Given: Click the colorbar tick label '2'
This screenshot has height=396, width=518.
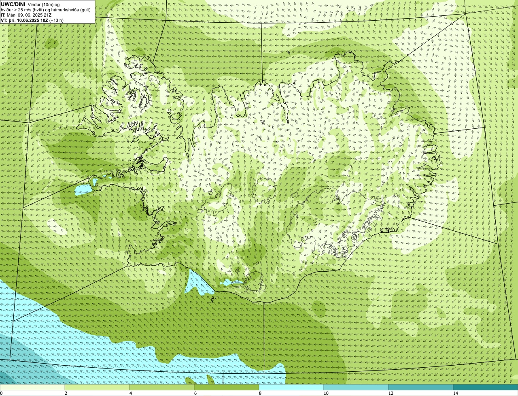Looking at the screenshot, I should tap(66, 393).
